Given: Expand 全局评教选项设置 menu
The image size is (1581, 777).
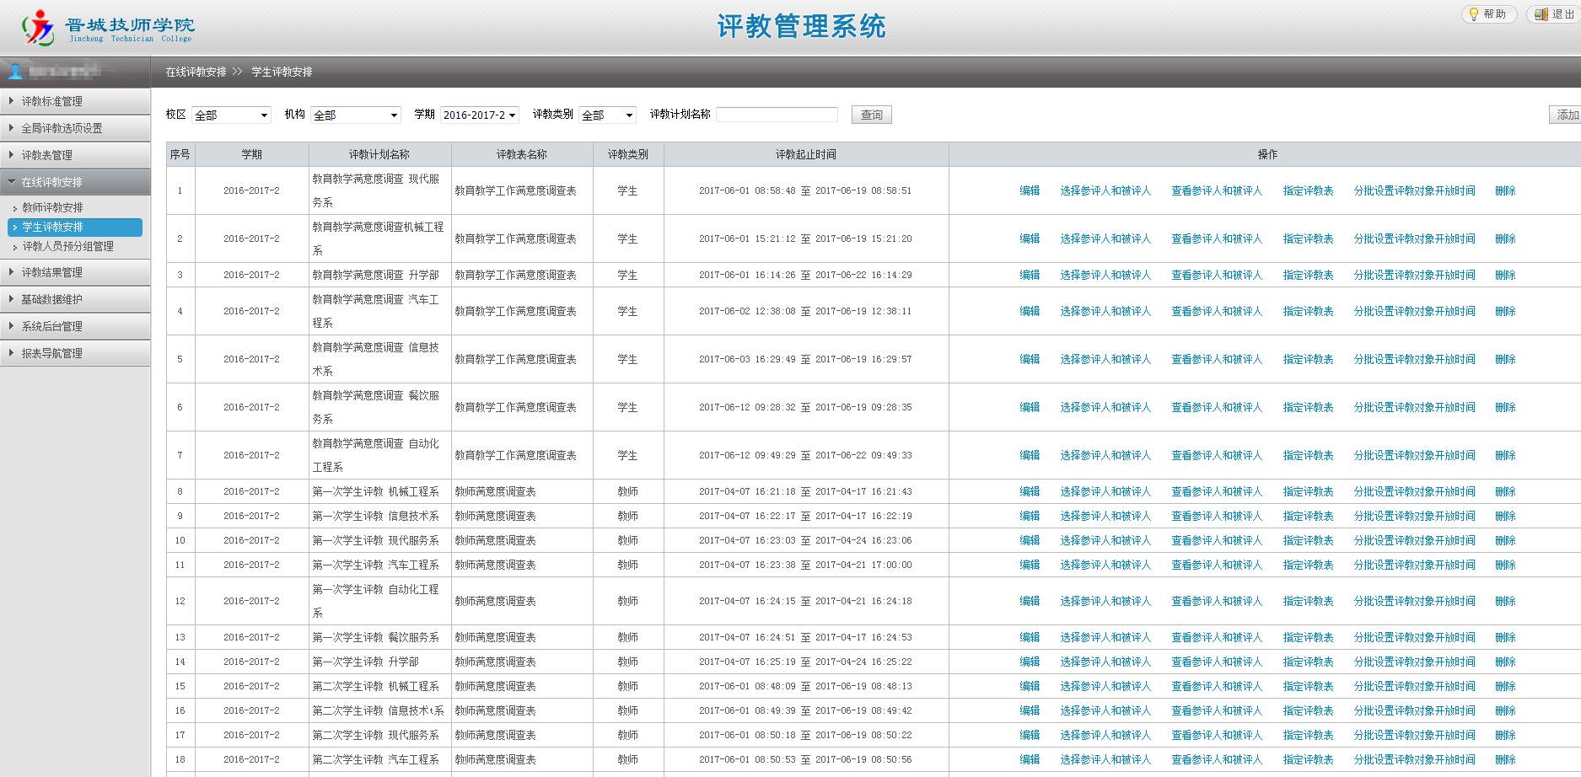Looking at the screenshot, I should click(75, 128).
